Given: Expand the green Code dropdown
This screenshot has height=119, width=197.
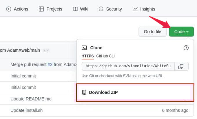Looking at the screenshot, I should (181, 32).
